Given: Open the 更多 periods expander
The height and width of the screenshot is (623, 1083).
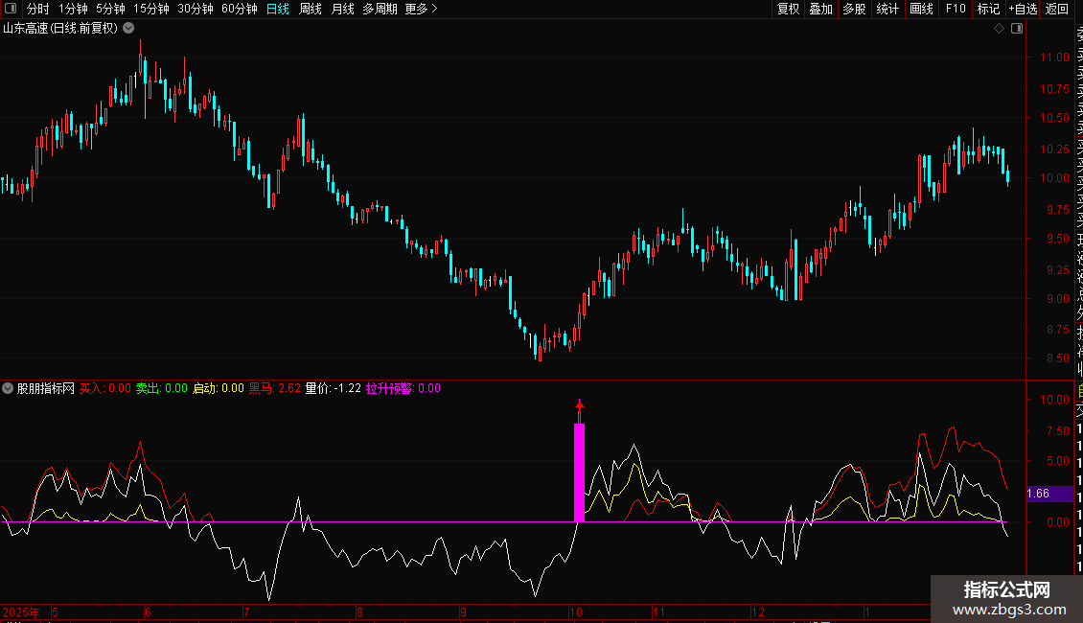Looking at the screenshot, I should (421, 10).
